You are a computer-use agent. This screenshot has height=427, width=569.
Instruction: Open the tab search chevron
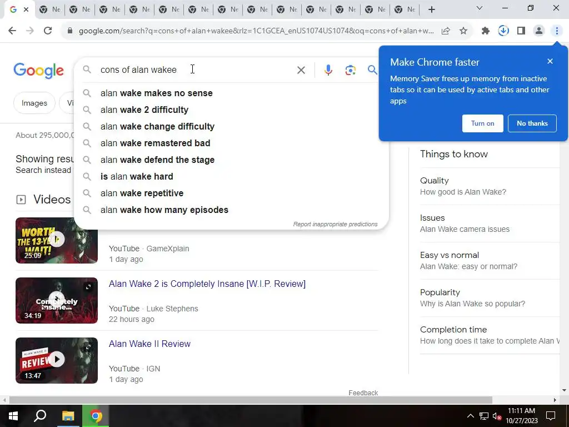[x=480, y=8]
